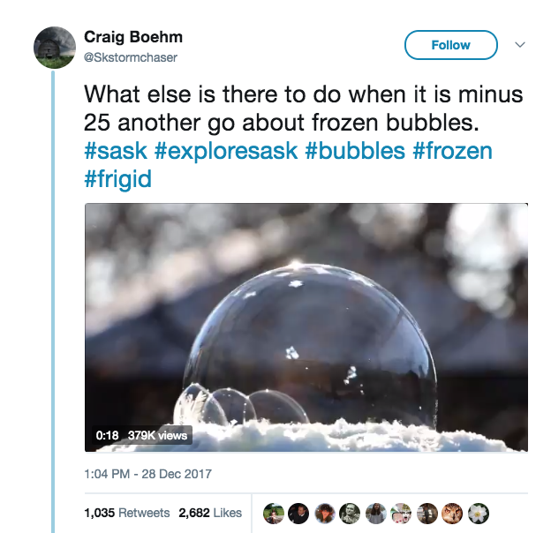Click the white flower liker avatar
Viewport: 551px width, 533px height.
(479, 513)
